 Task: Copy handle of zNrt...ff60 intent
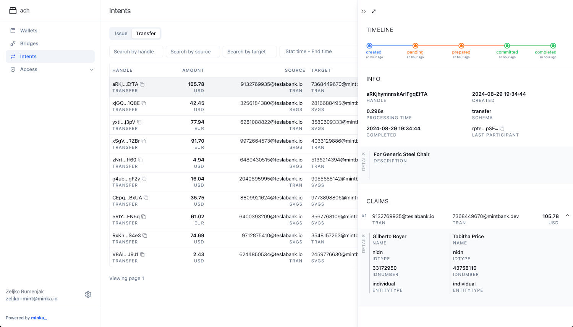pyautogui.click(x=140, y=160)
